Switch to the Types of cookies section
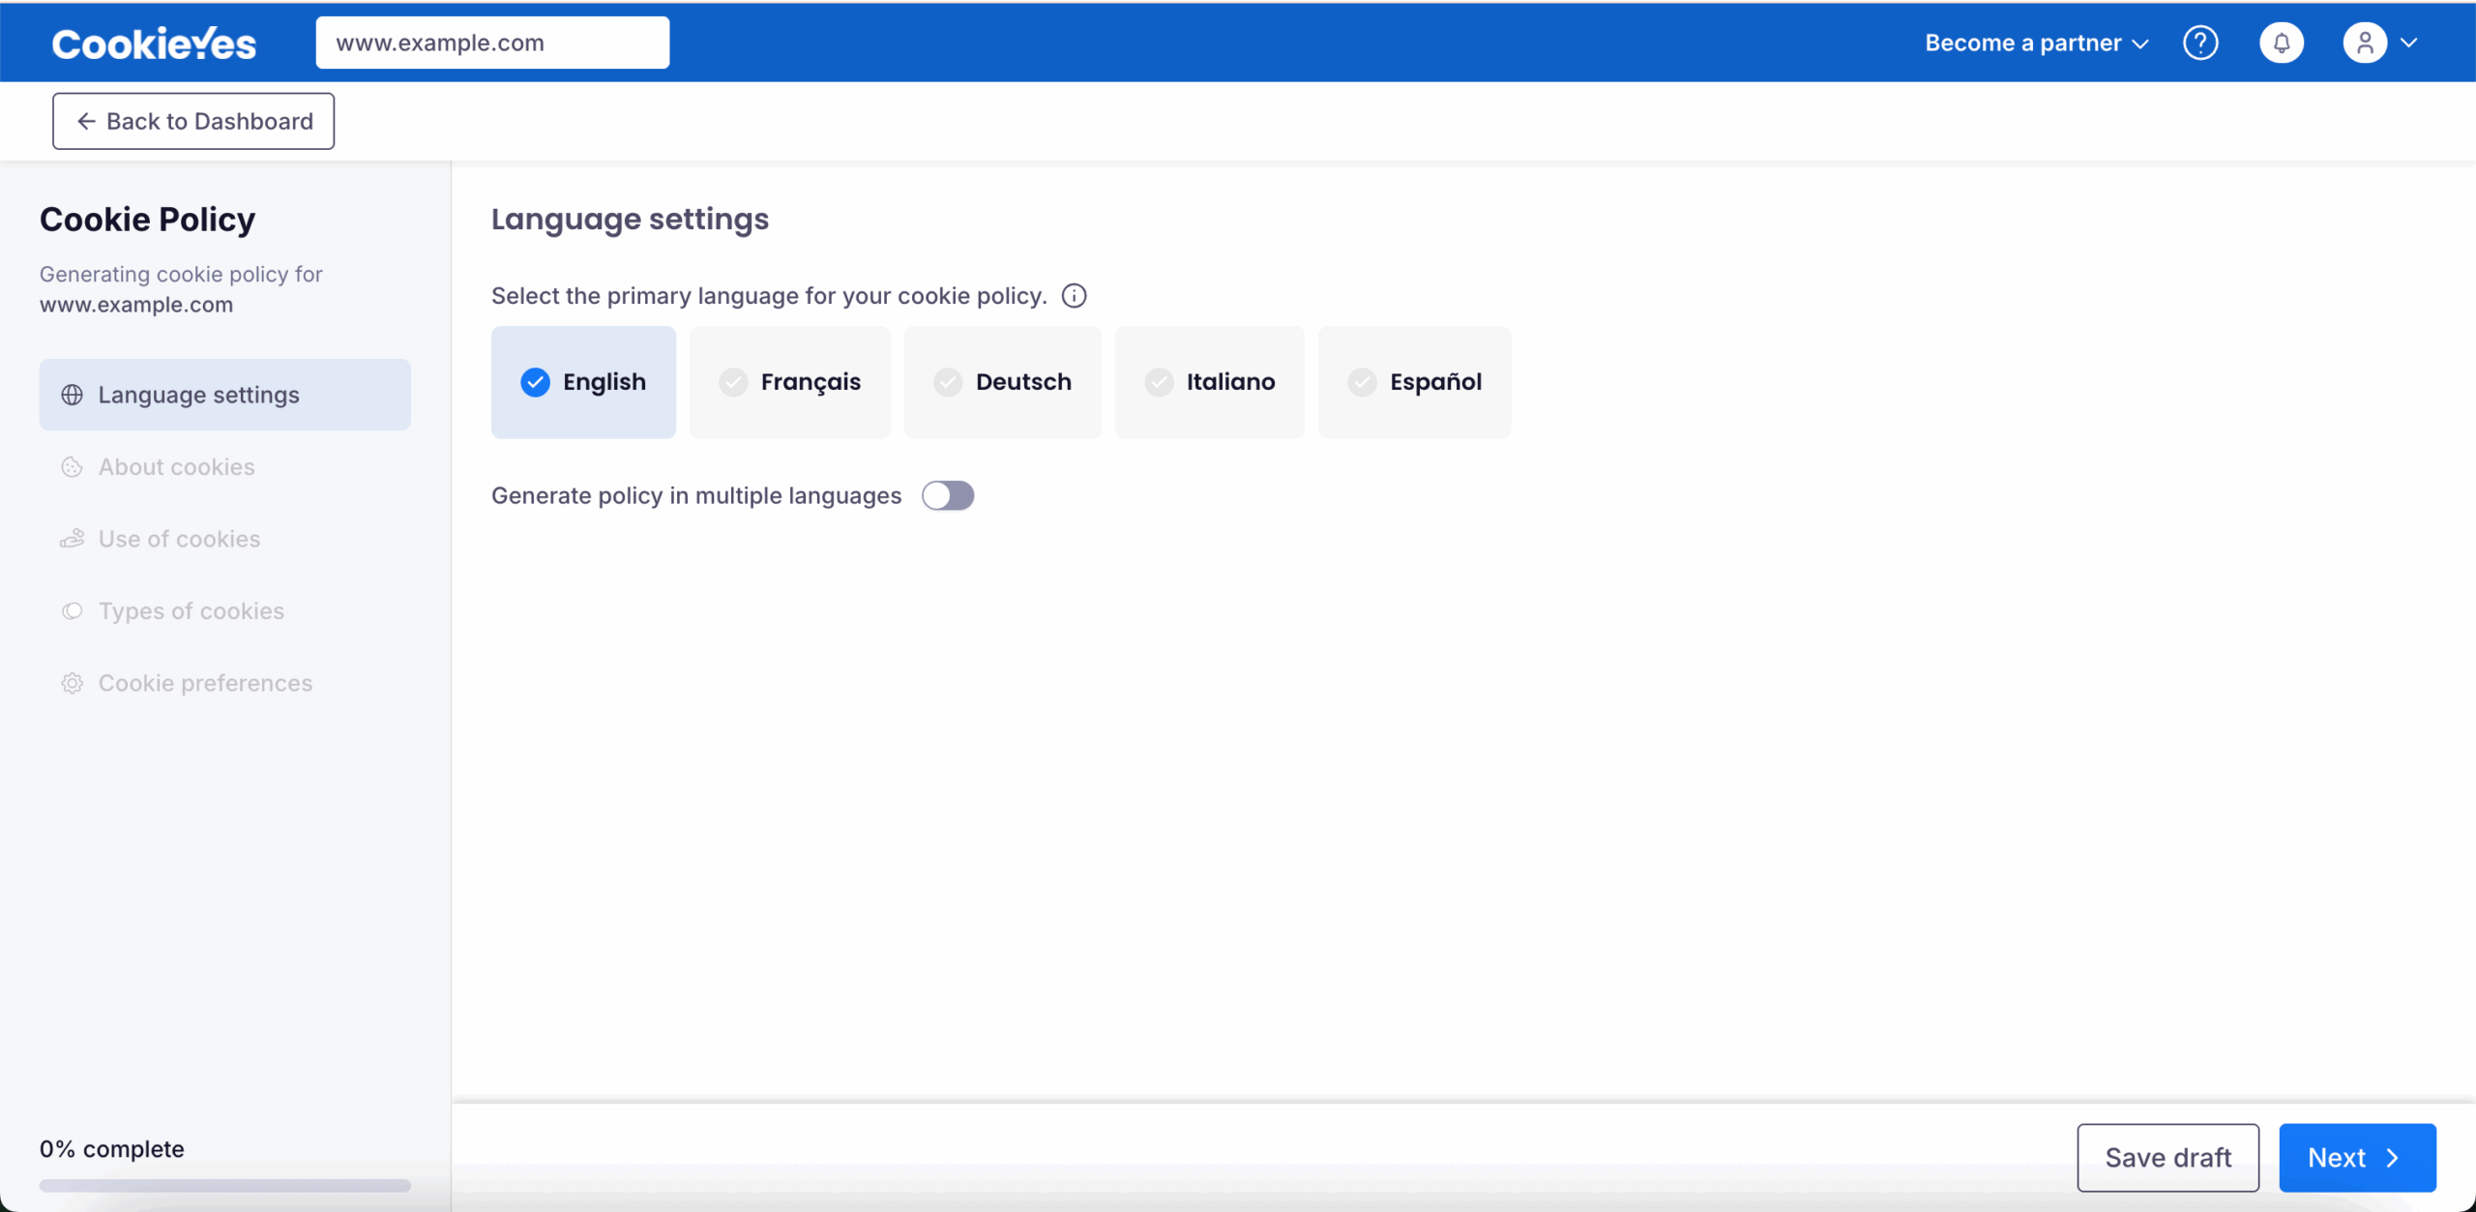This screenshot has height=1212, width=2476. tap(191, 610)
